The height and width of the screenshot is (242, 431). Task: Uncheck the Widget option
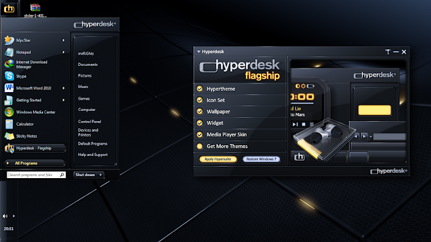pyautogui.click(x=199, y=123)
